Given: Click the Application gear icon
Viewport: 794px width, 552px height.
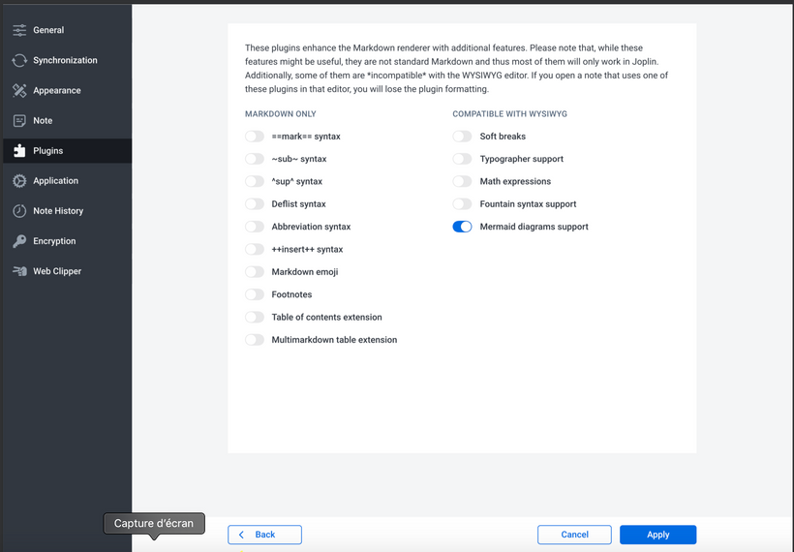Looking at the screenshot, I should [19, 181].
